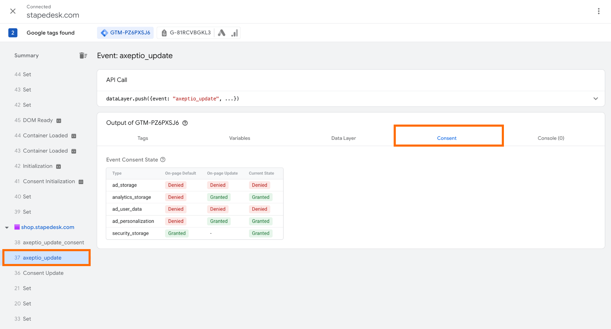Screen dimensions: 611x329
Task: Click the code icon beside 42 Initialization
Action: point(58,167)
